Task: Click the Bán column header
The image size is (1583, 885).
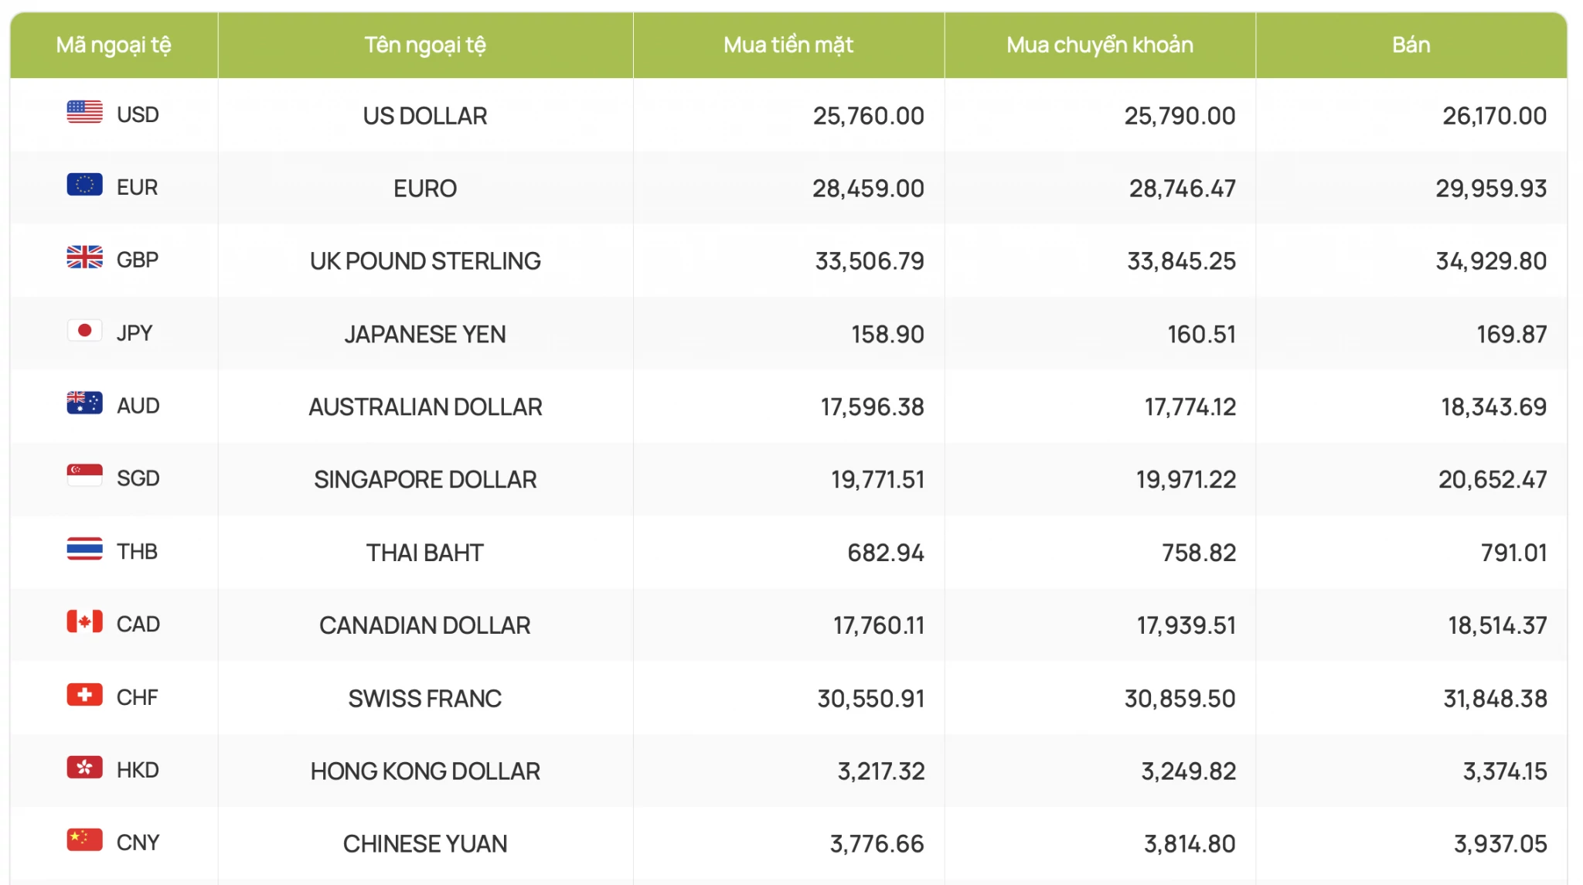Action: (x=1411, y=45)
